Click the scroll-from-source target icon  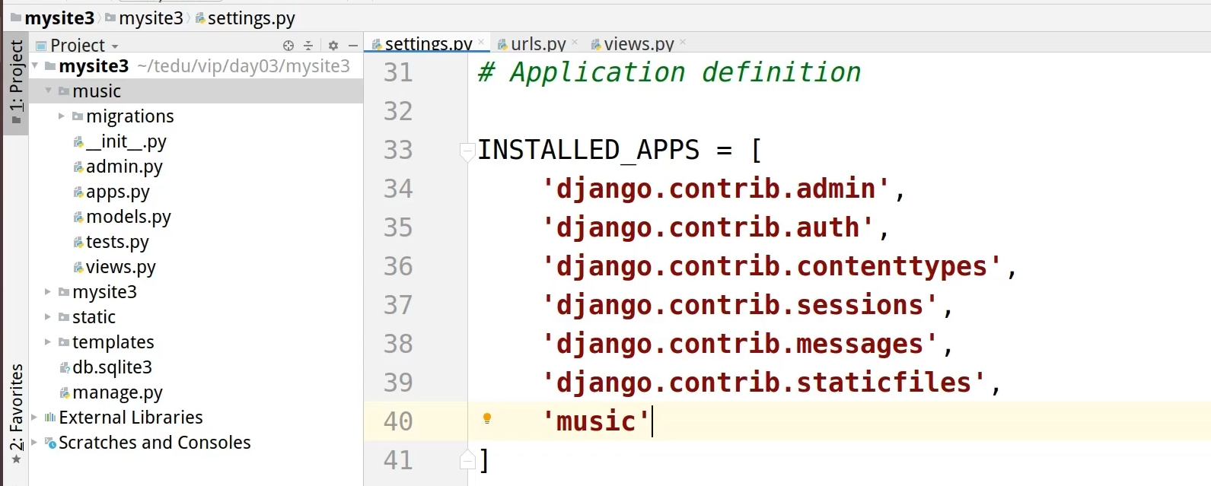click(x=288, y=46)
